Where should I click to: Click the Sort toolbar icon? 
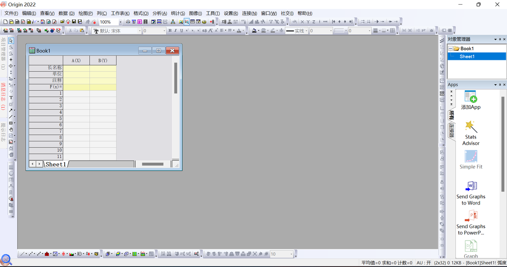click(236, 22)
